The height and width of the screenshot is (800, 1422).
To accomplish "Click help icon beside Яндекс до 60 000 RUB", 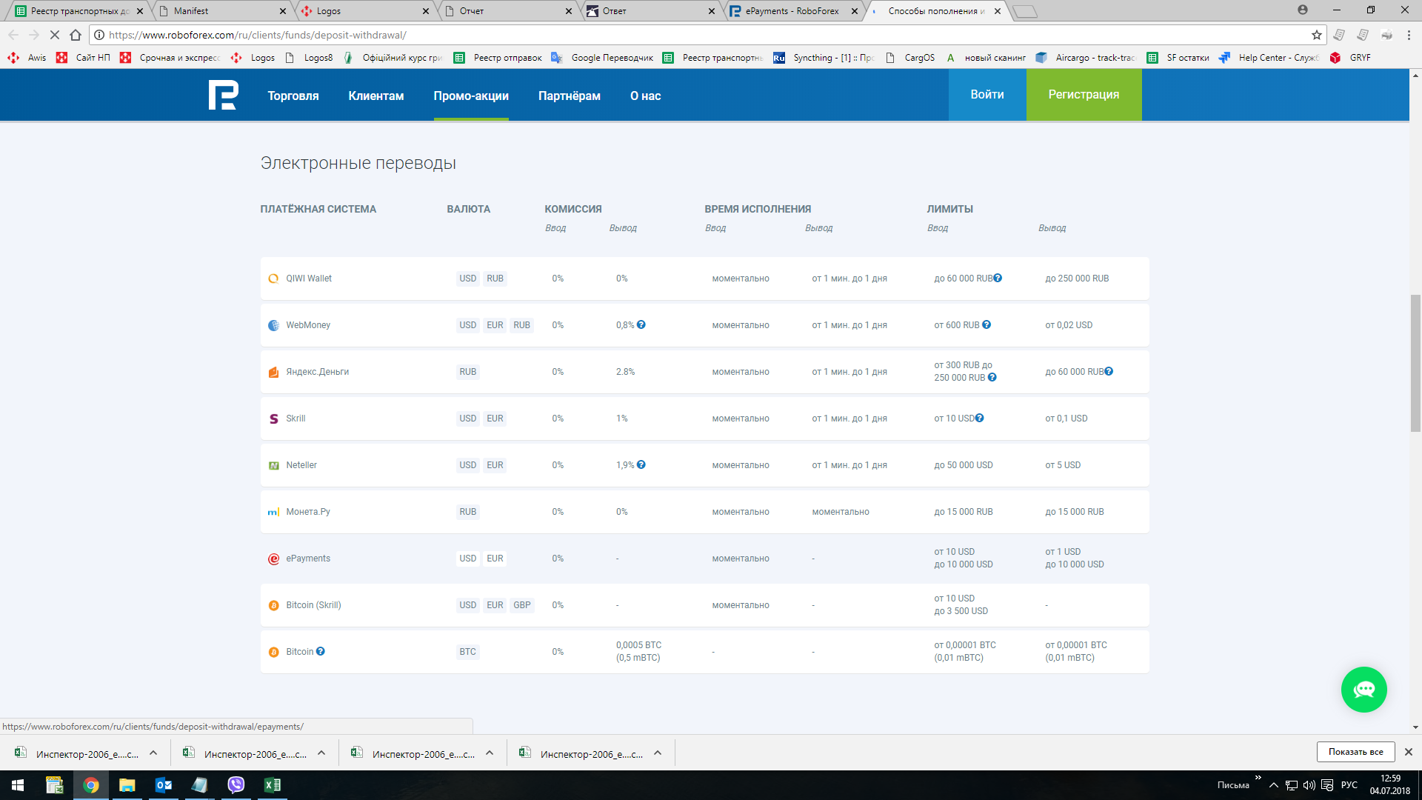I will coord(1109,371).
